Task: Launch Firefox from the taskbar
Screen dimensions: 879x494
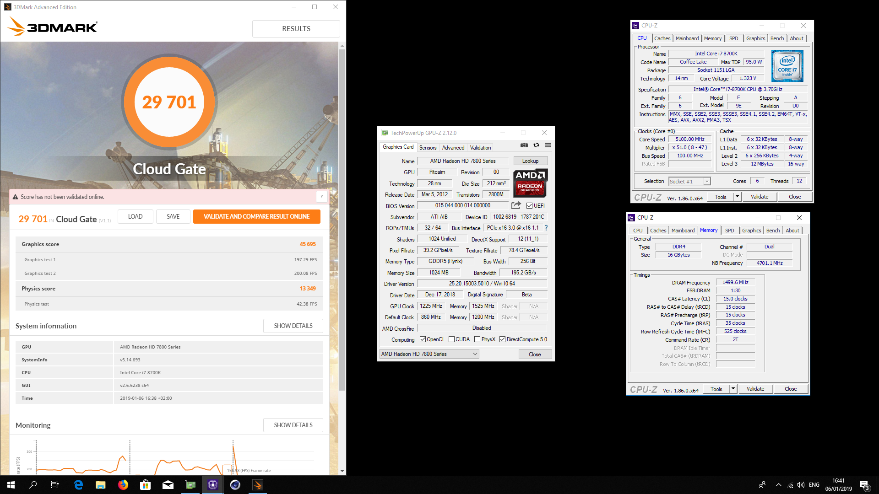Action: 123,485
